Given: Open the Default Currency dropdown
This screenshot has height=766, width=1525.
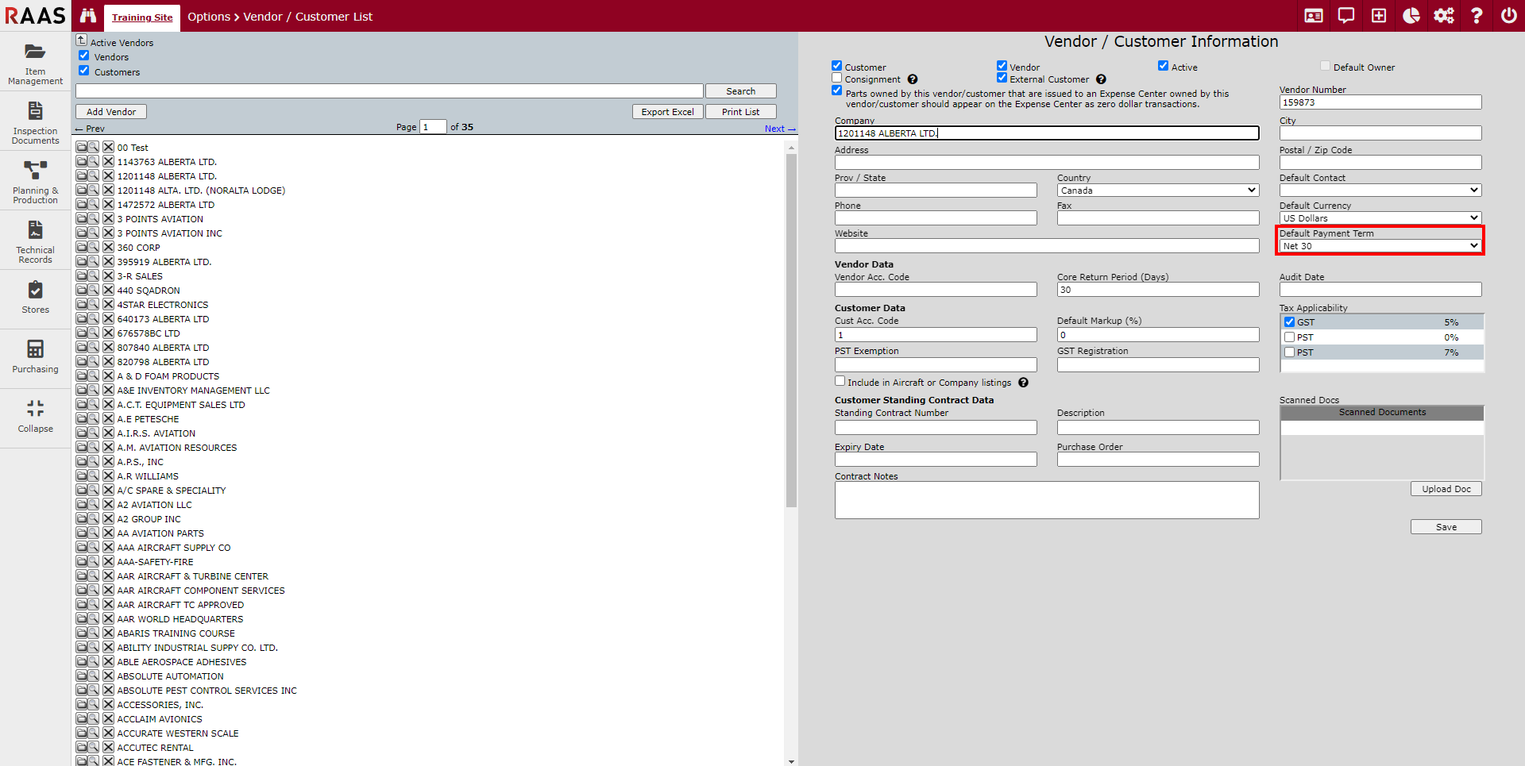Looking at the screenshot, I should pyautogui.click(x=1380, y=218).
